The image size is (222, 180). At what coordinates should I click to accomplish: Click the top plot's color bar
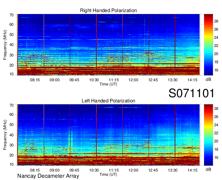tap(208, 45)
